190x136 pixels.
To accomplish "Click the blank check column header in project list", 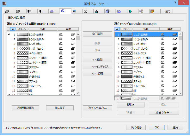I will coord(8,29).
